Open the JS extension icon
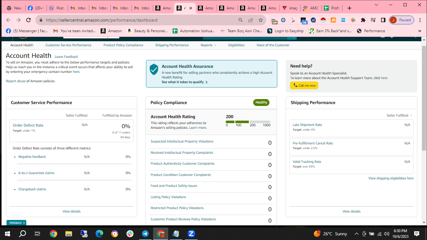The image size is (427, 240). tap(333, 20)
